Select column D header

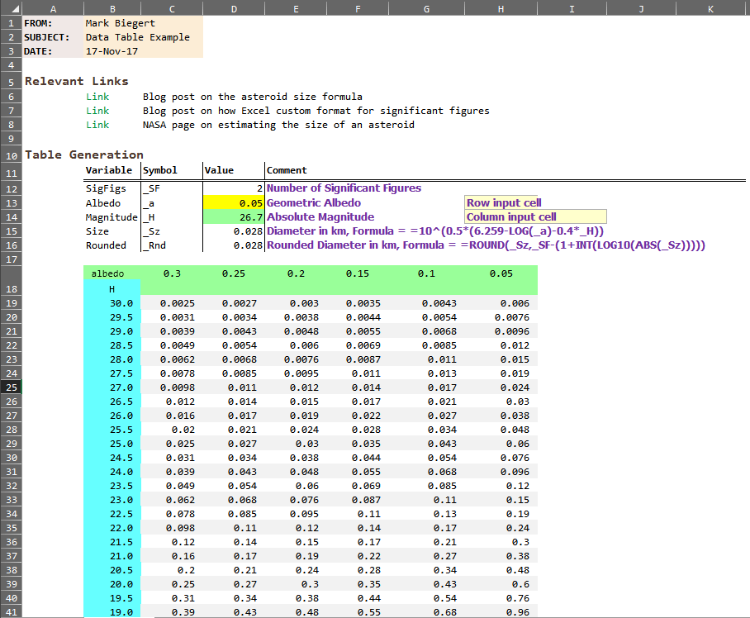pos(234,7)
